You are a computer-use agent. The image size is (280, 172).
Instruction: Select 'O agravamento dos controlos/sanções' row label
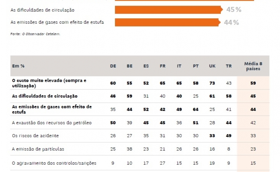(x=53, y=163)
